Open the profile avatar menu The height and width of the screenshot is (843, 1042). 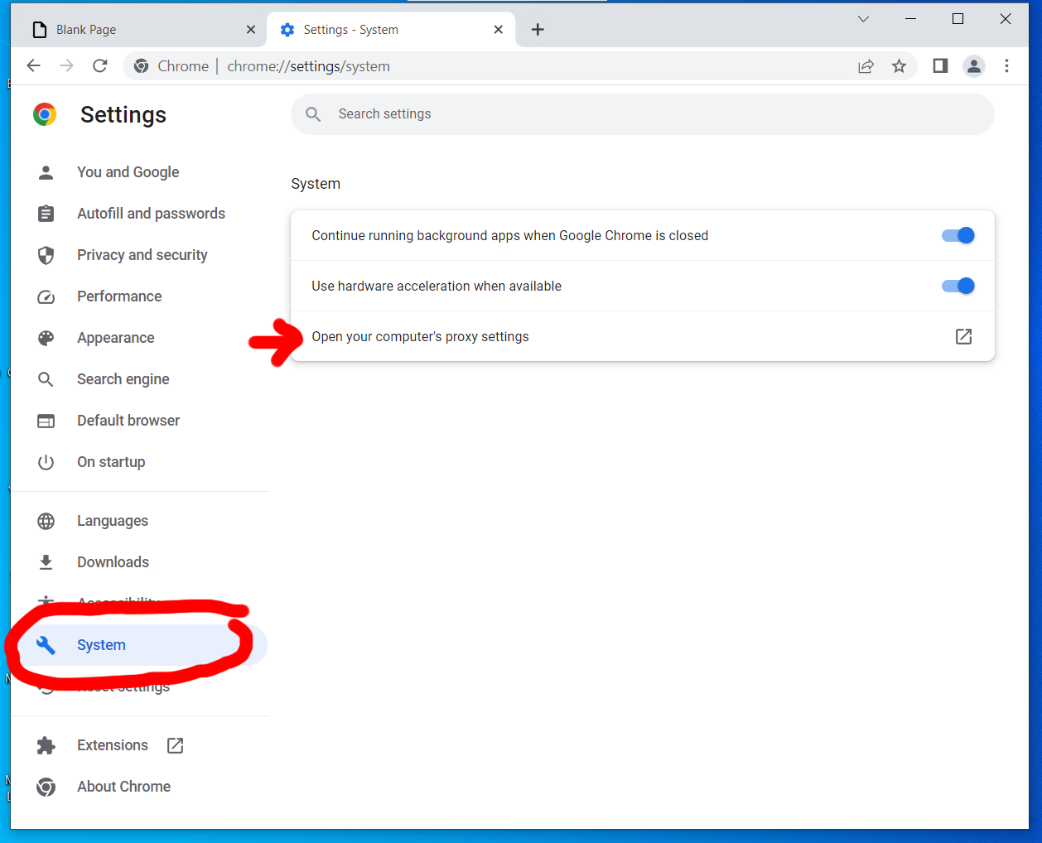tap(974, 66)
